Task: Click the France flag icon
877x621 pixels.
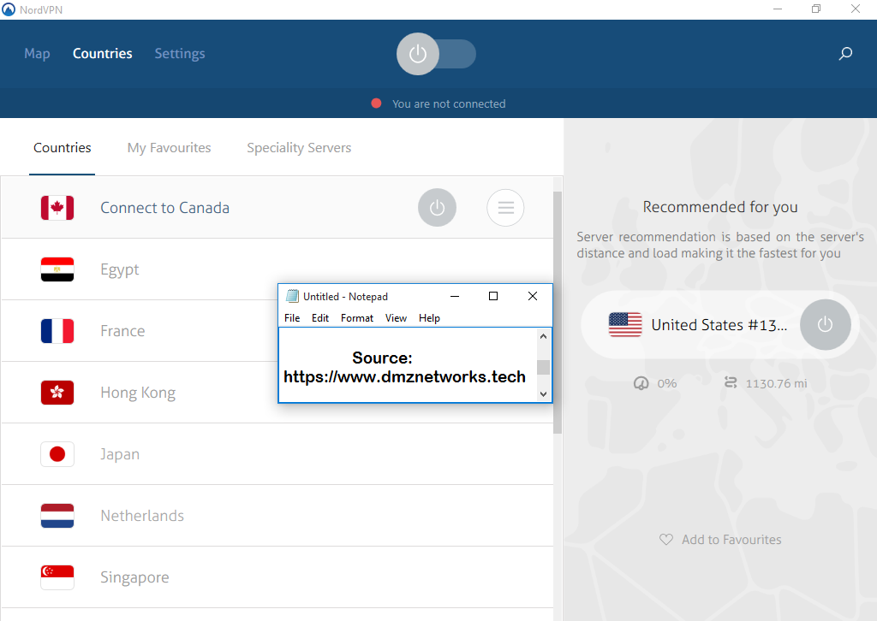Action: pos(57,331)
